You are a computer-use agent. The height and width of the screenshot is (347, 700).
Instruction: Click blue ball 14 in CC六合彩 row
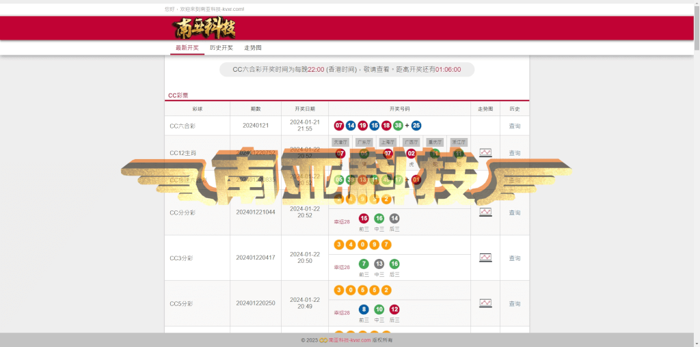click(351, 126)
